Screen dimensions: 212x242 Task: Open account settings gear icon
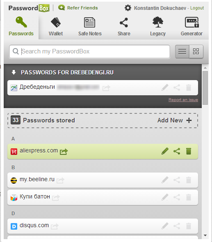click(128, 8)
